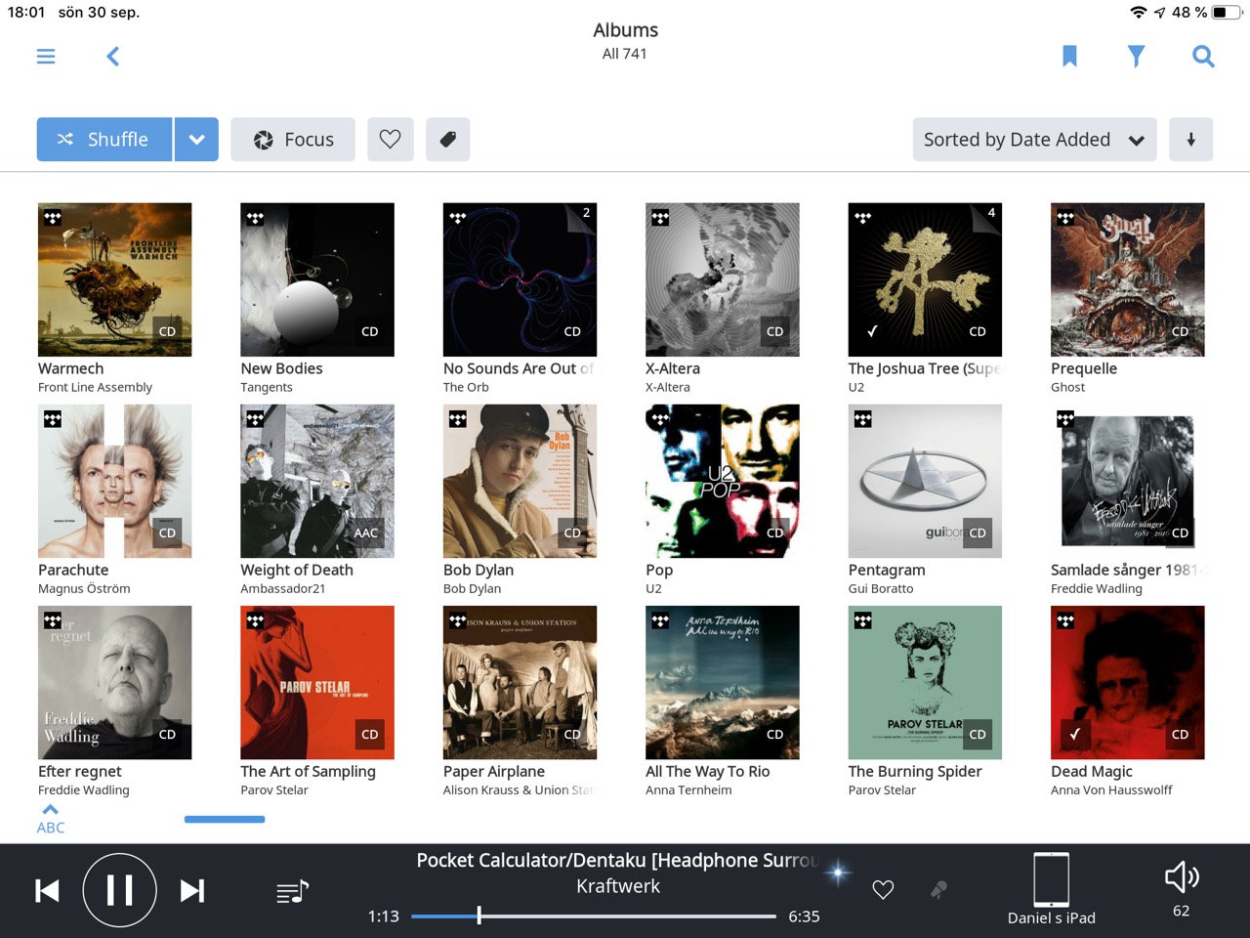Open the Warmech album cover

coord(114,279)
